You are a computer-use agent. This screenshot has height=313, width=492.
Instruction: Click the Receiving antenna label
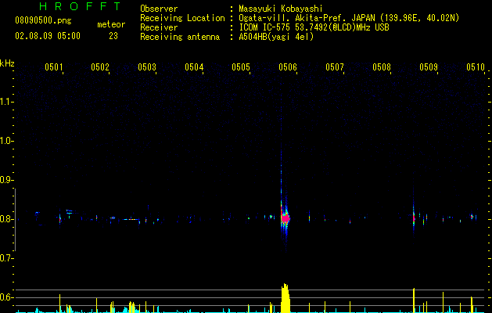pos(180,37)
